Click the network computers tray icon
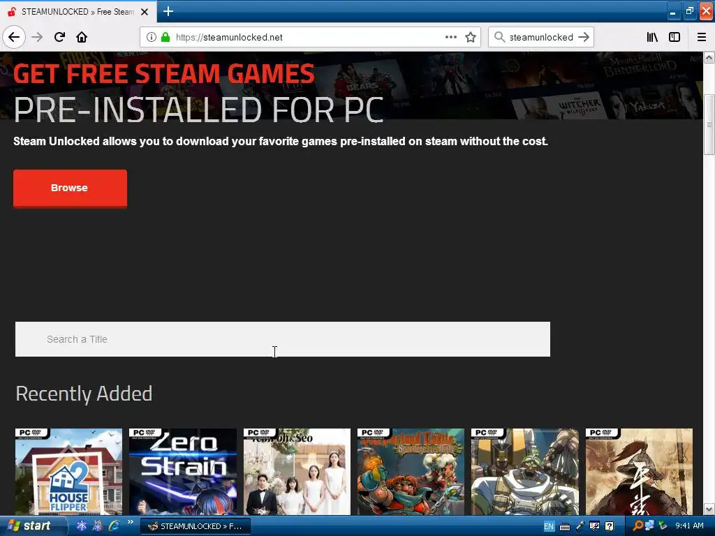Image resolution: width=715 pixels, height=536 pixels. point(649,526)
